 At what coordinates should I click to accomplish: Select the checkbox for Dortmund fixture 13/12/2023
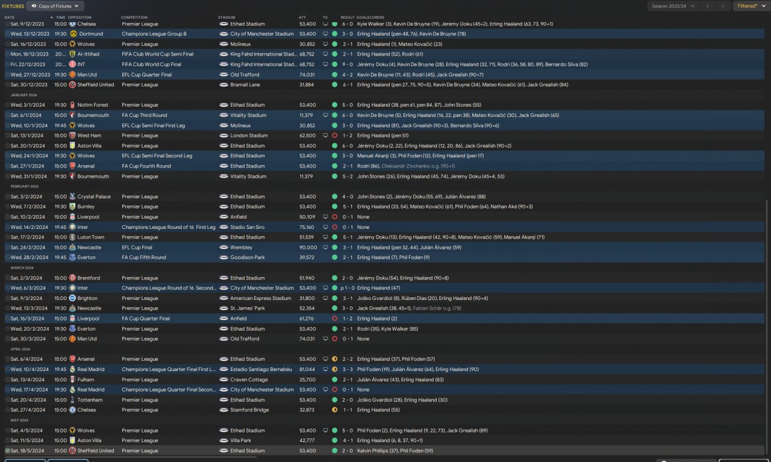[x=7, y=34]
